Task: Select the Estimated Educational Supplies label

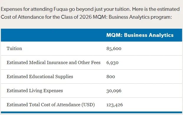Action: click(40, 77)
